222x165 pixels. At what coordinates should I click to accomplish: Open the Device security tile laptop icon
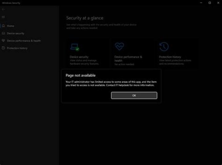(75, 47)
